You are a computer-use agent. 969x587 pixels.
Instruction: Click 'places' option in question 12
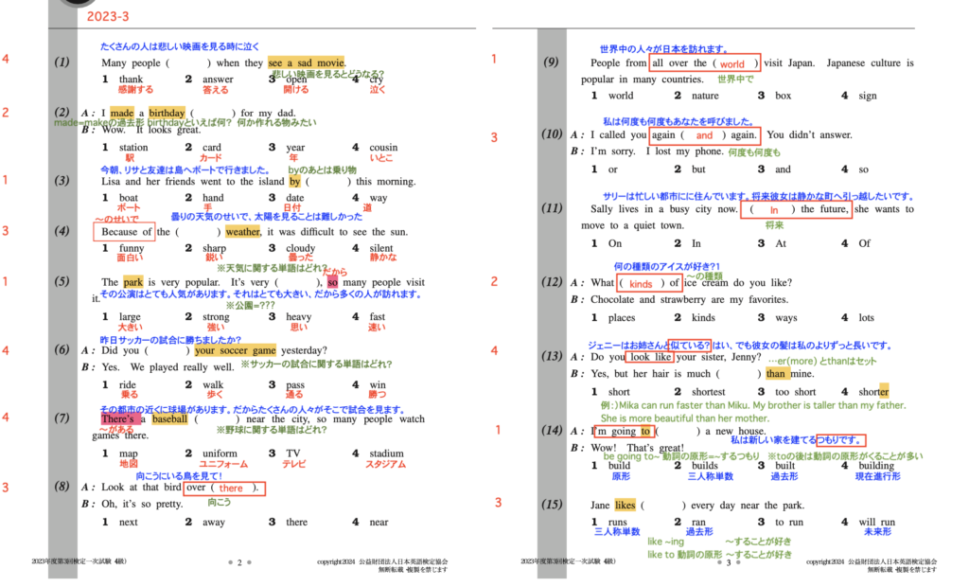(622, 317)
